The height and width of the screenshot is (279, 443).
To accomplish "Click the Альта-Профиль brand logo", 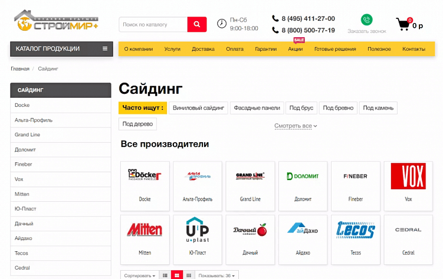I will [198, 176].
